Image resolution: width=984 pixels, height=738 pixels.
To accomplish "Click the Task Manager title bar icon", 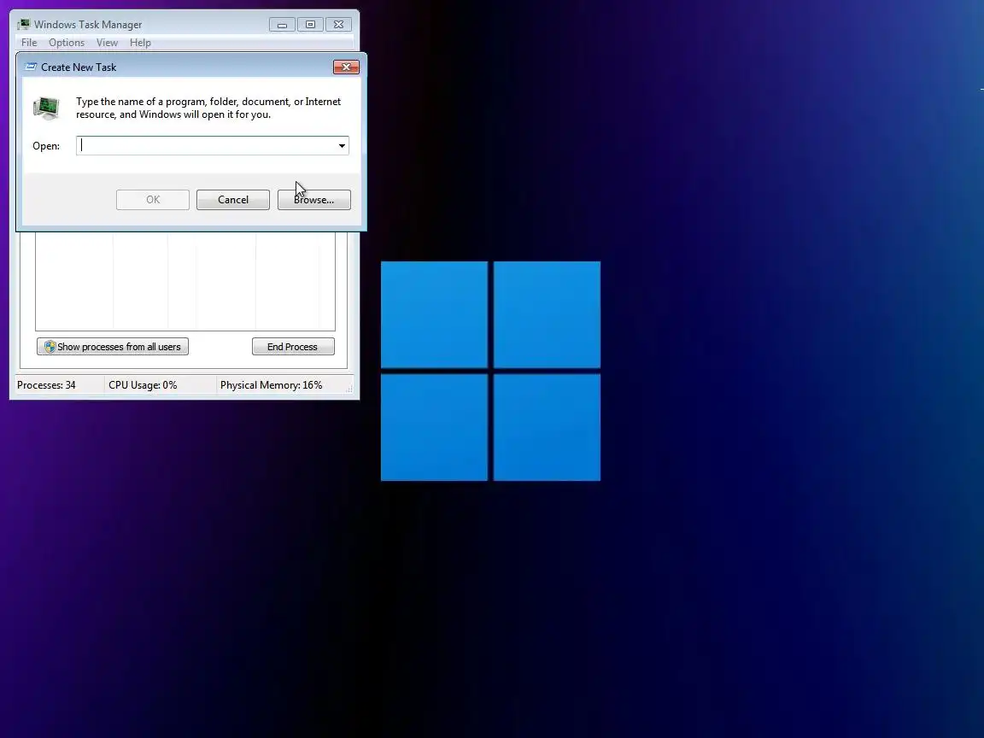I will [x=24, y=25].
